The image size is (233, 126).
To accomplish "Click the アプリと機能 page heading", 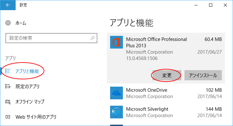I will [x=132, y=23].
